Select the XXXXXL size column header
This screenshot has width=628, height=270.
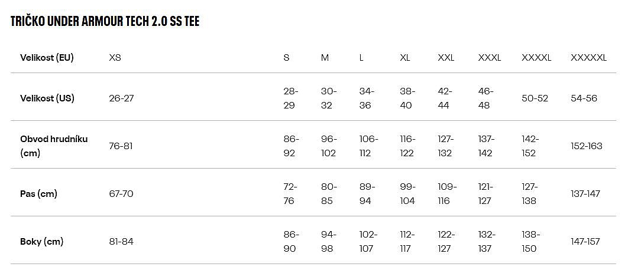588,58
